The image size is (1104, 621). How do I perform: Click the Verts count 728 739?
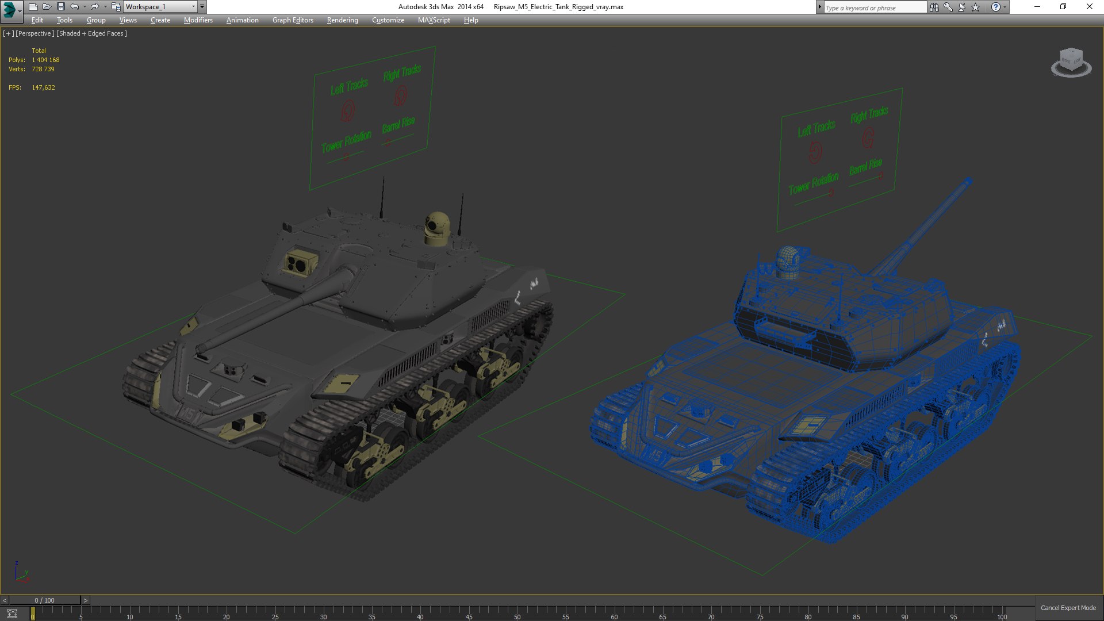pos(43,69)
